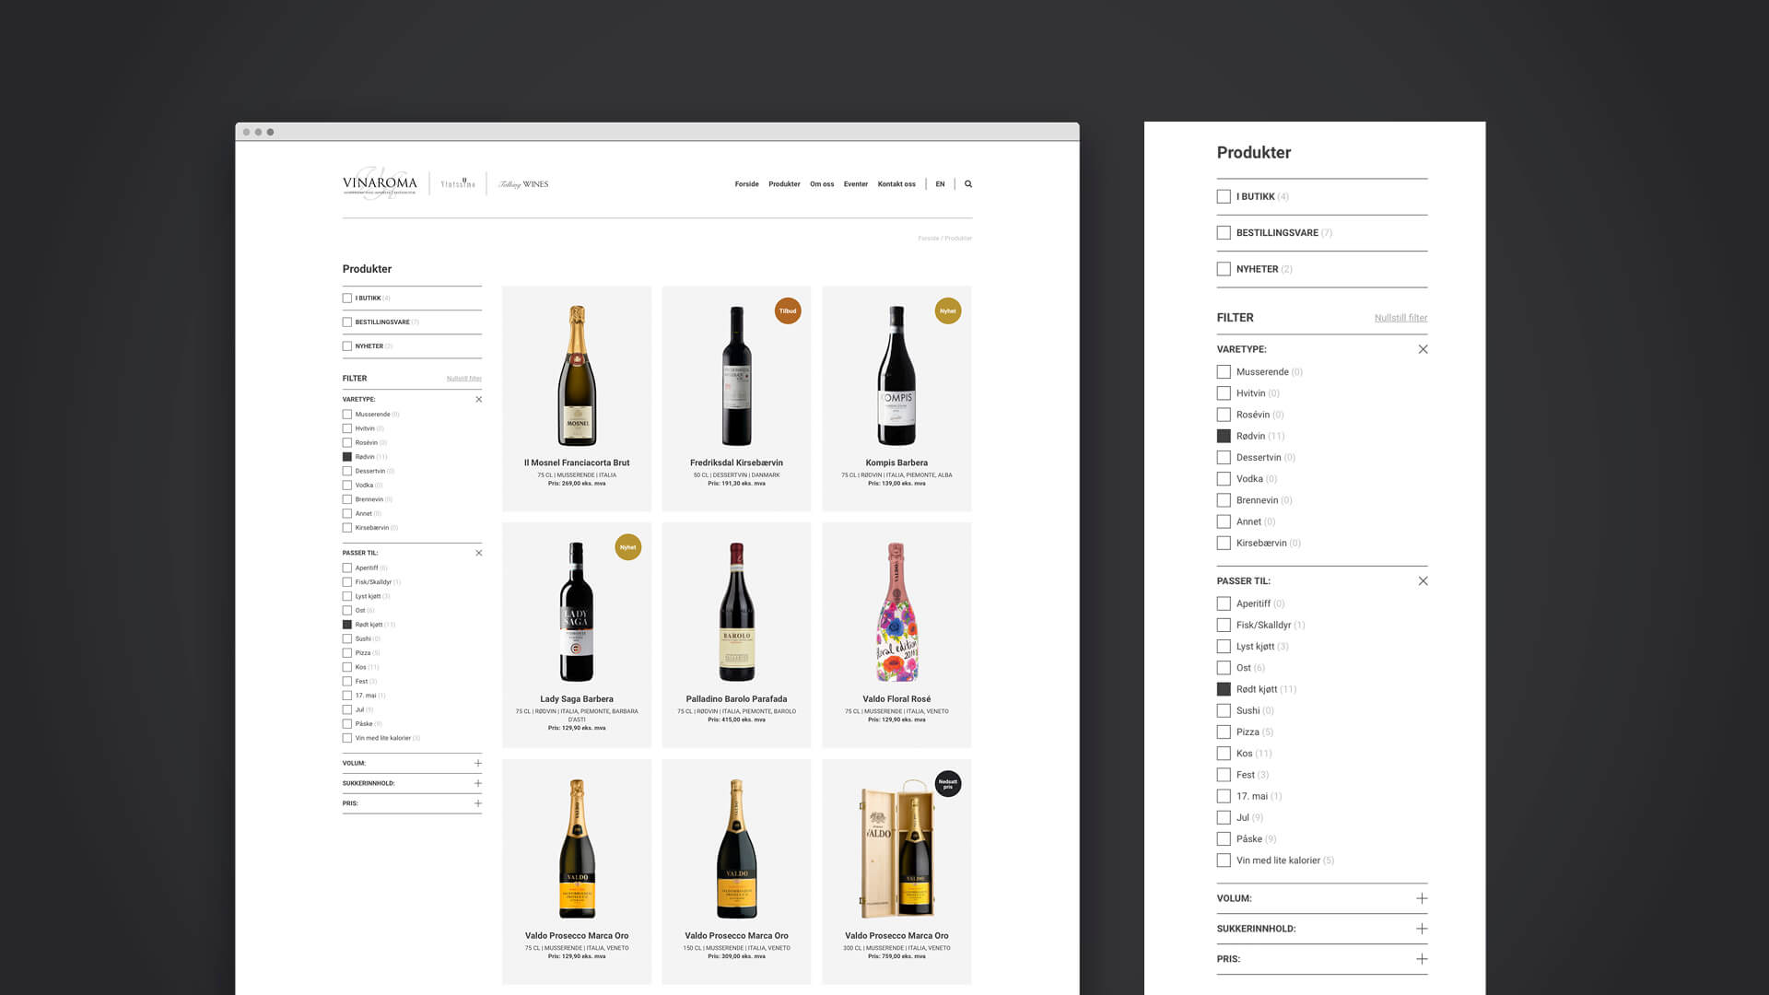Click the search magnifier icon in header
The image size is (1769, 995).
coord(968,184)
